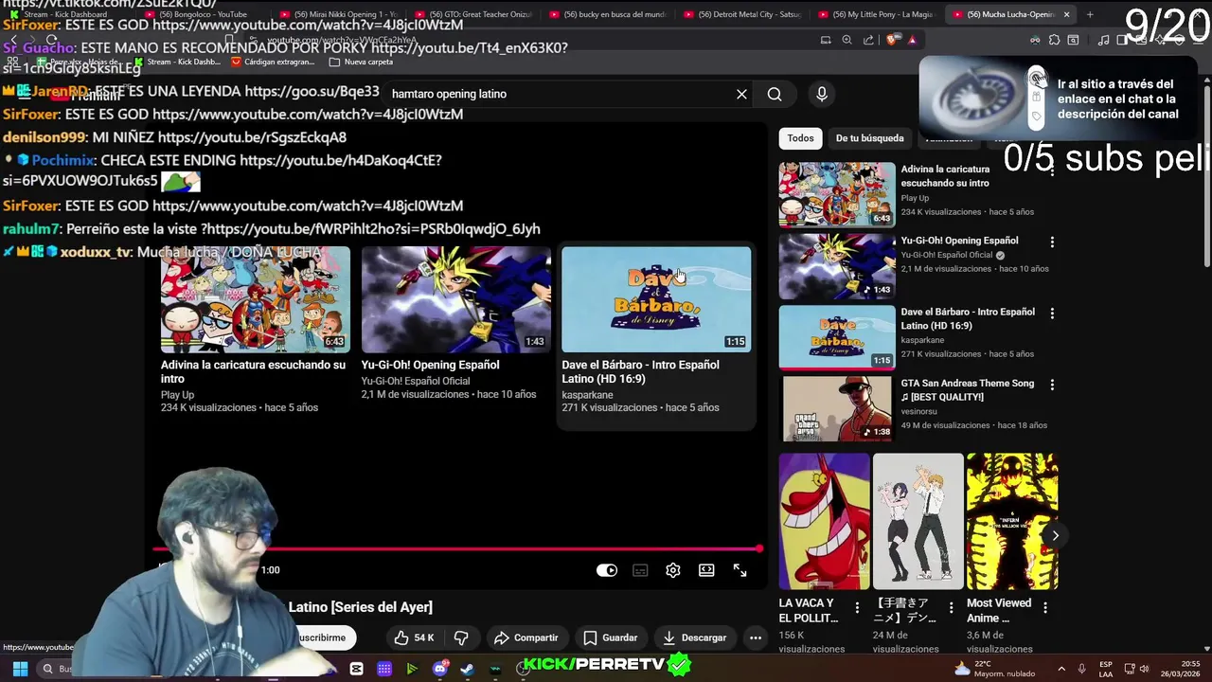The image size is (1212, 682).
Task: Open Yu-Gi-Oh! Opening Español endscreen thumbnail
Action: coord(456,299)
